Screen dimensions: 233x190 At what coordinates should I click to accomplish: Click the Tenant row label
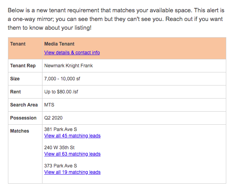(18, 44)
